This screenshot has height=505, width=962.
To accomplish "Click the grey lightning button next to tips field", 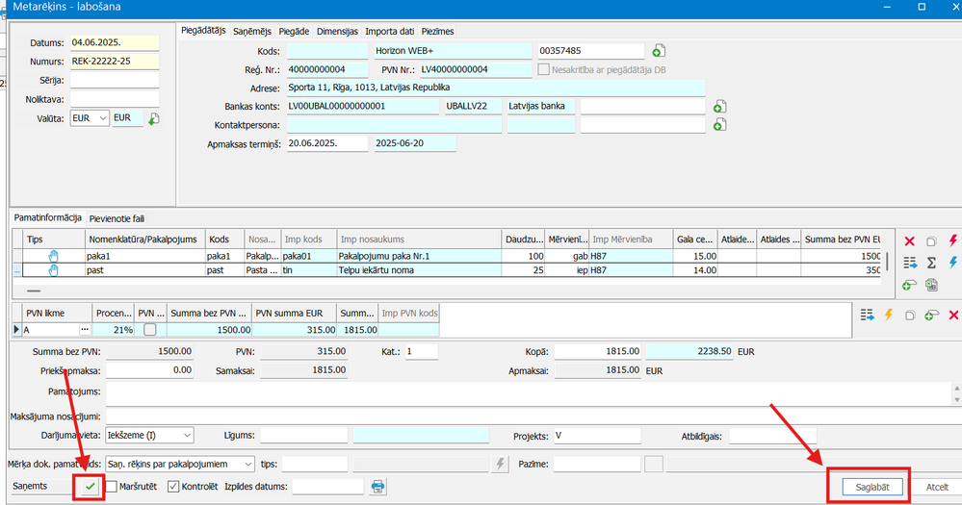I will (500, 464).
